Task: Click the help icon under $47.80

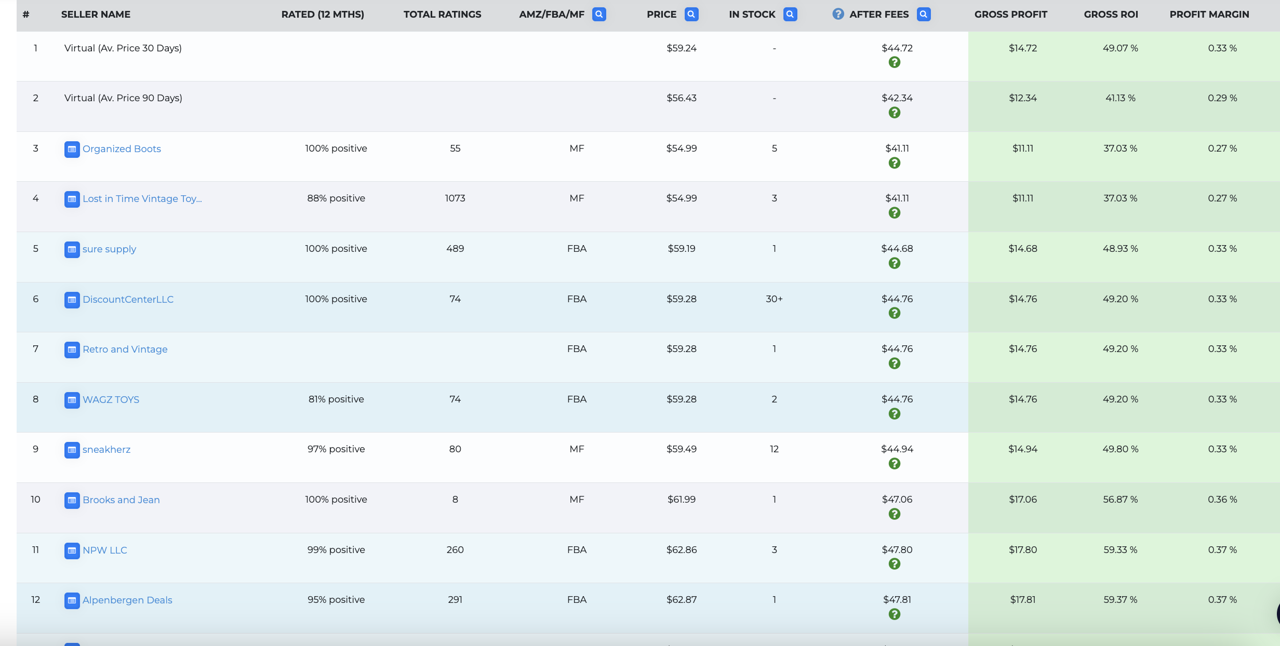Action: [x=895, y=564]
